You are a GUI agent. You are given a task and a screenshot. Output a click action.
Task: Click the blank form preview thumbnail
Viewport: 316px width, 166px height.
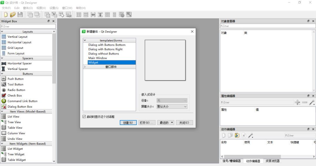point(165,60)
